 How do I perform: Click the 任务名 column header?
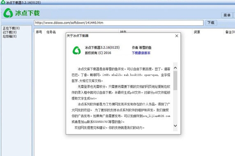click(51, 32)
